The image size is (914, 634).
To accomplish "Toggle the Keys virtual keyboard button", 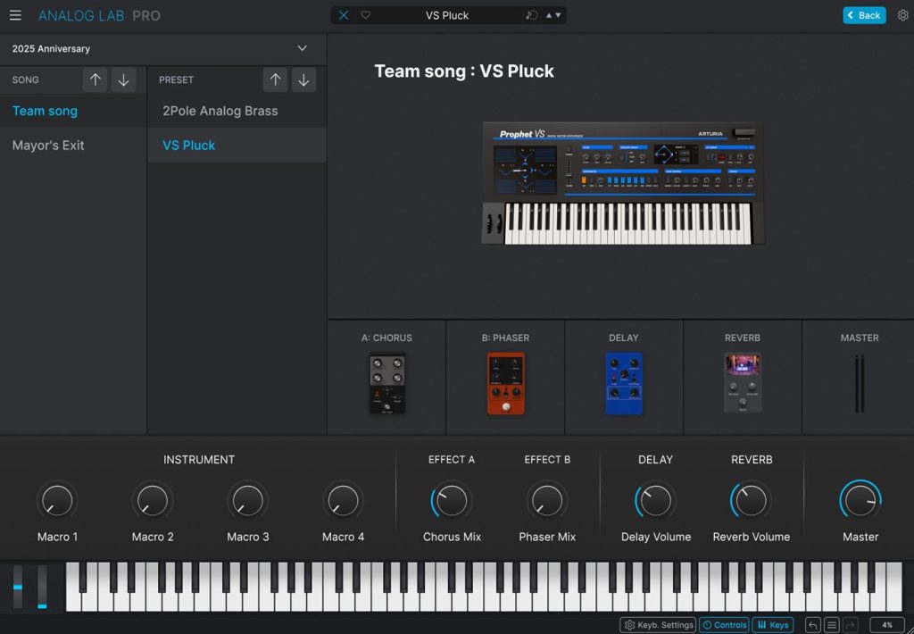I will (x=772, y=625).
